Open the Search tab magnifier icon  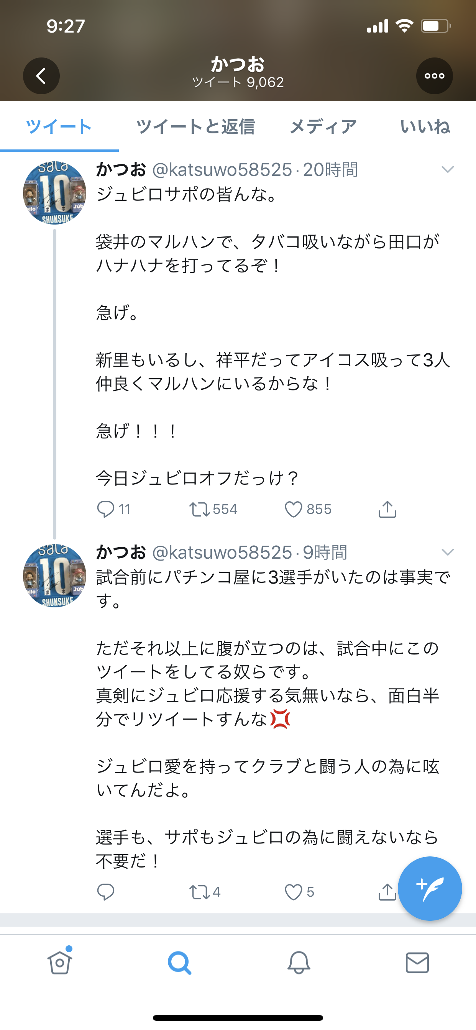(179, 962)
